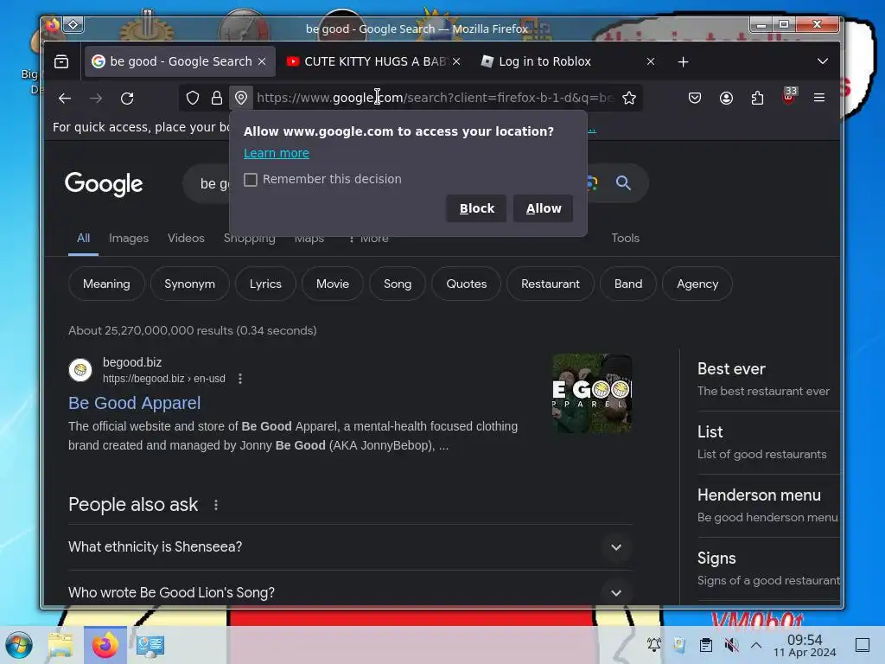Select the Song chip
This screenshot has width=885, height=664.
[398, 284]
